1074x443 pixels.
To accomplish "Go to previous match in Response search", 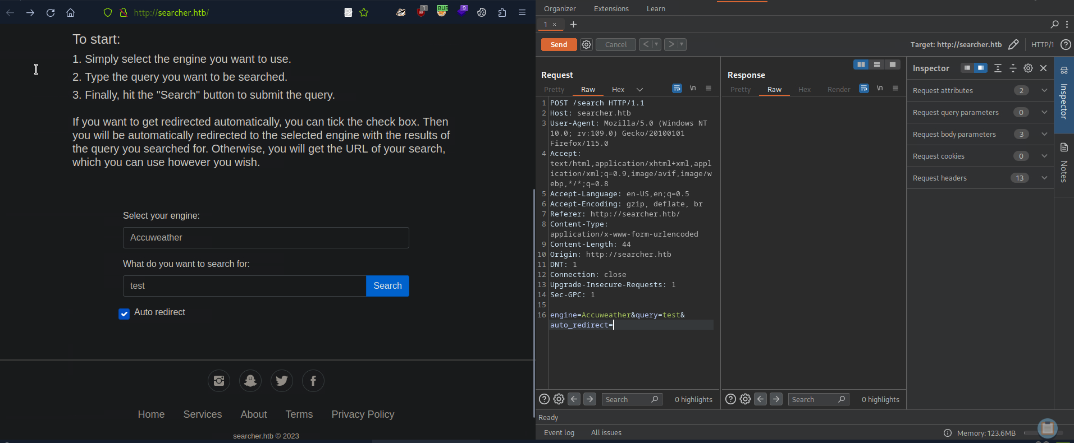I will 760,399.
